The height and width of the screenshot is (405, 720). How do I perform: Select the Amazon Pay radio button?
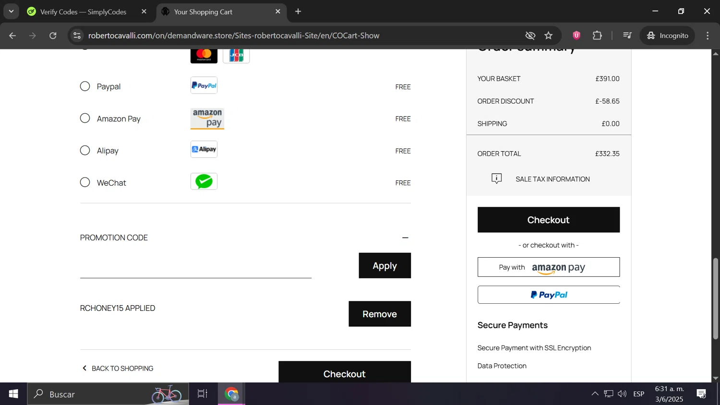[85, 118]
